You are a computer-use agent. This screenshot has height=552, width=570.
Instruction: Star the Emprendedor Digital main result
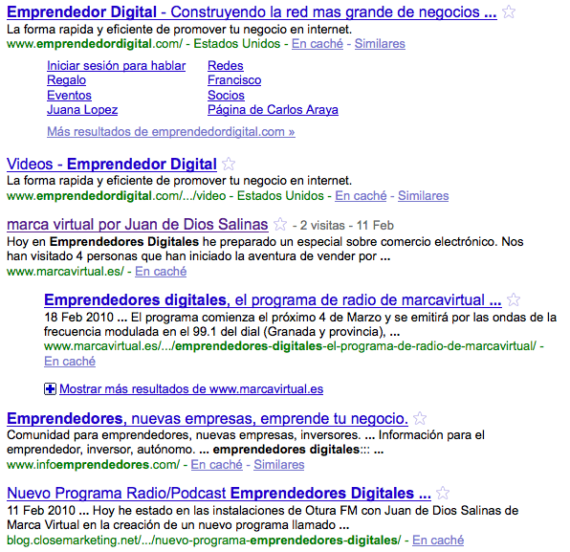click(509, 12)
